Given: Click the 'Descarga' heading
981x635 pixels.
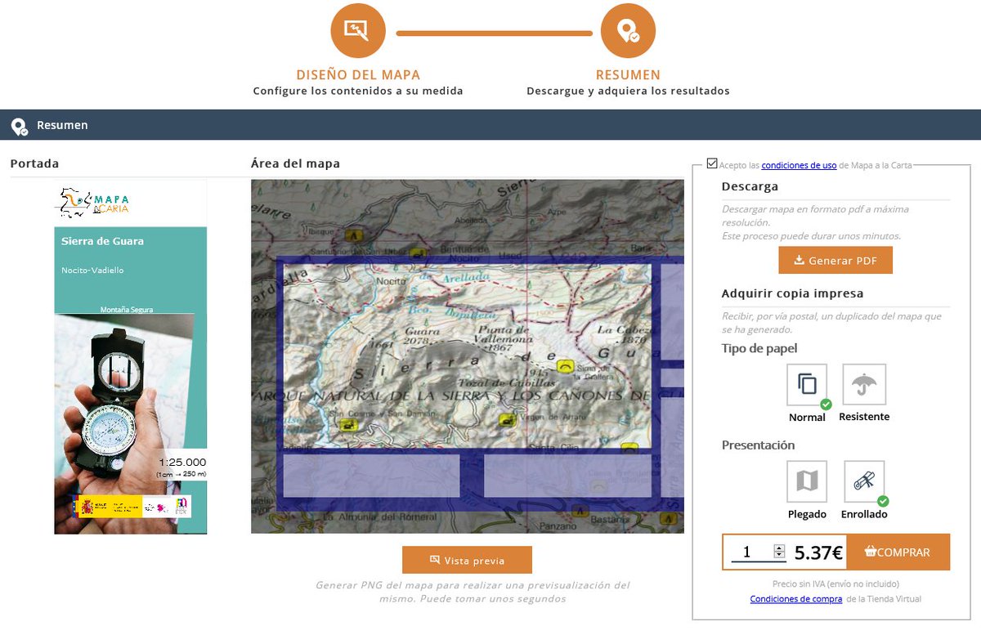Looking at the screenshot, I should 750,186.
